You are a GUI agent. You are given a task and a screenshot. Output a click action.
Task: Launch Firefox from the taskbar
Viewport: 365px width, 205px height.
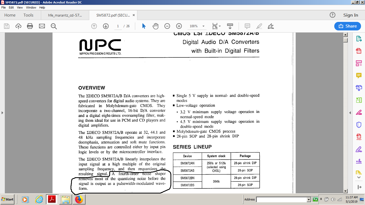(x=79, y=199)
